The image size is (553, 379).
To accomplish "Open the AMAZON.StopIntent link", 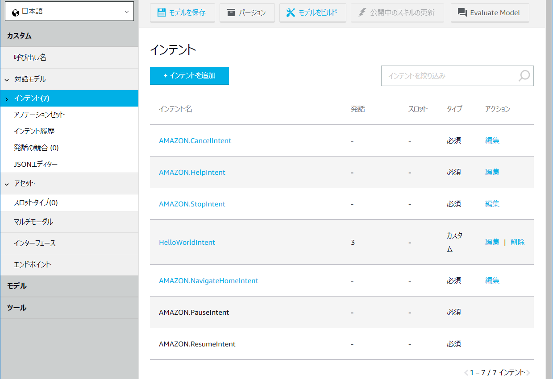I will [x=192, y=204].
